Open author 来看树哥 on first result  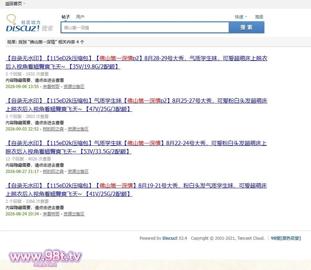pos(51,87)
